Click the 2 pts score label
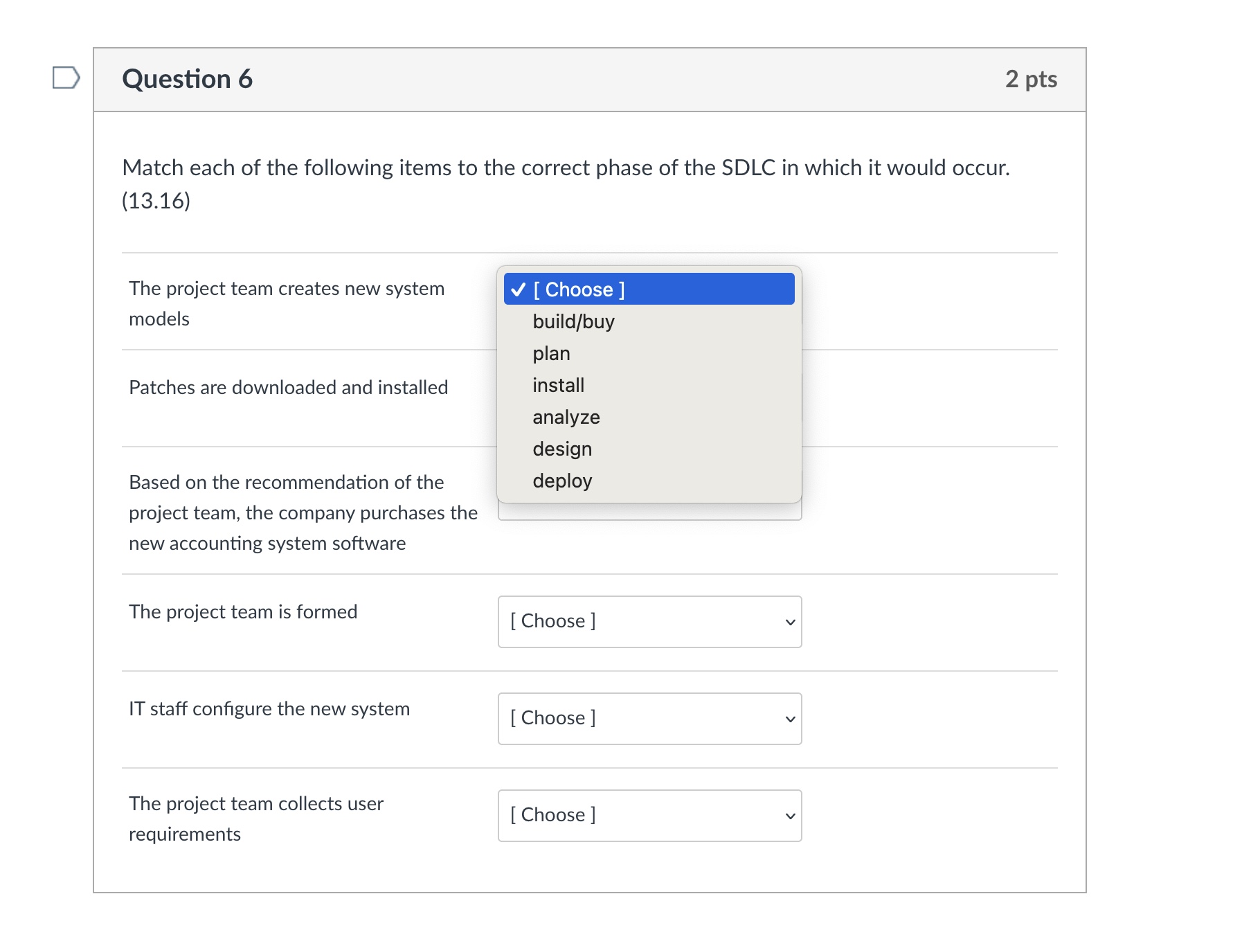 point(1030,79)
